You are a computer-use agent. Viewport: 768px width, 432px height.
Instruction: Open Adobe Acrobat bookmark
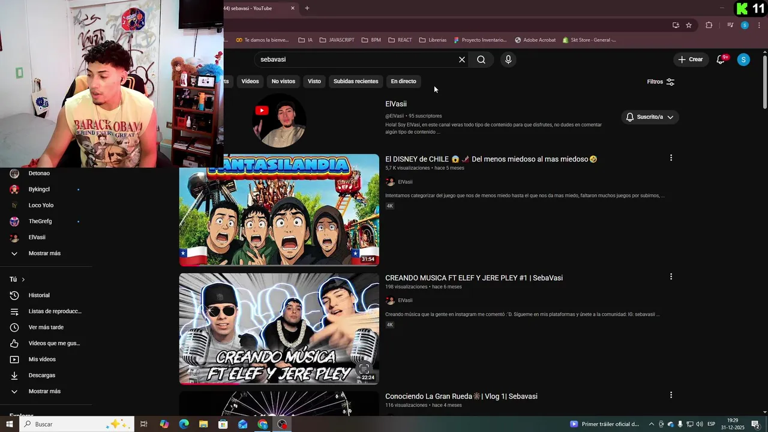pyautogui.click(x=535, y=40)
